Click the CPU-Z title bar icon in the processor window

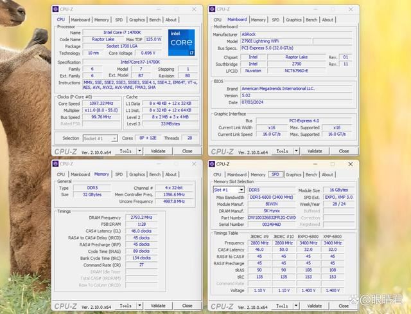(56, 9)
